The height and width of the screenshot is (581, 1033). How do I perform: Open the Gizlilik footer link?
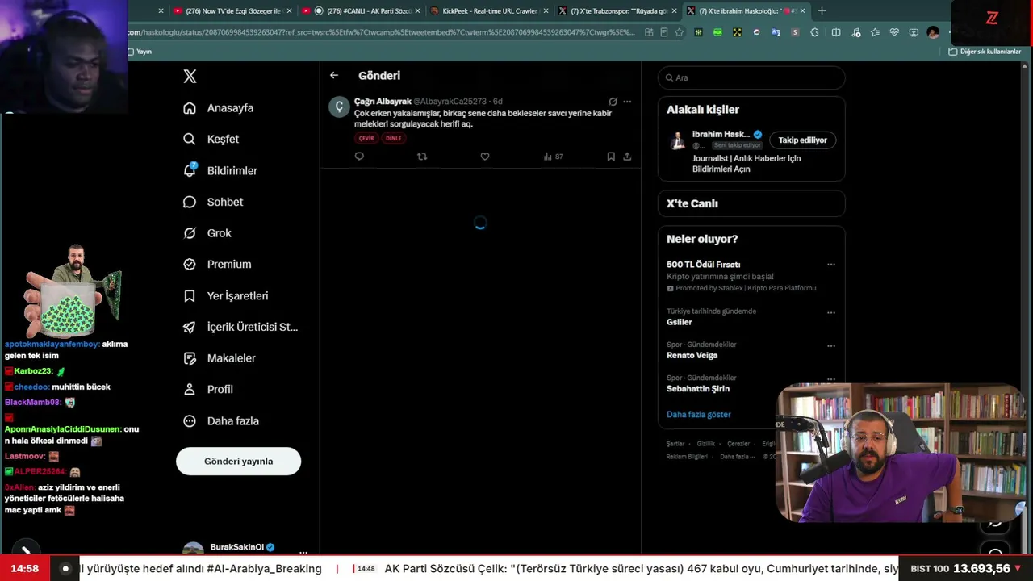pyautogui.click(x=706, y=444)
